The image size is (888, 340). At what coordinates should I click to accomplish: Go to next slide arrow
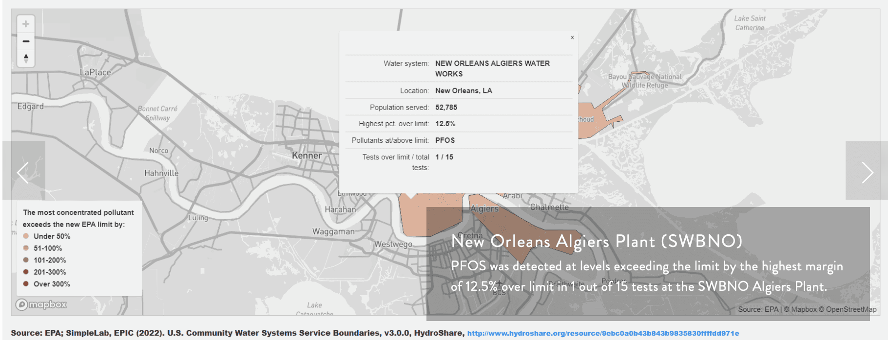(x=867, y=170)
